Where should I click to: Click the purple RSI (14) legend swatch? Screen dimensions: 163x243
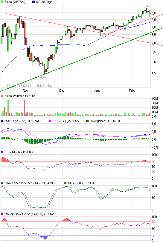(2, 152)
